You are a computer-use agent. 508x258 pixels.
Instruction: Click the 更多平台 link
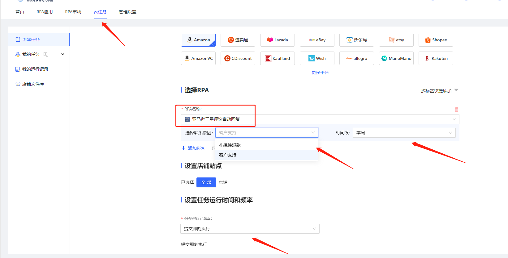pos(320,73)
